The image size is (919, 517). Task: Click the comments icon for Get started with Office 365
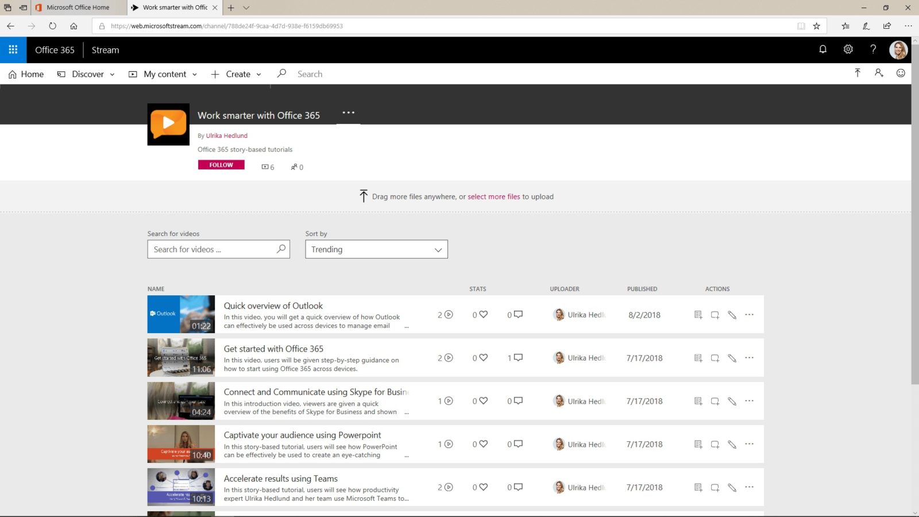tap(518, 357)
